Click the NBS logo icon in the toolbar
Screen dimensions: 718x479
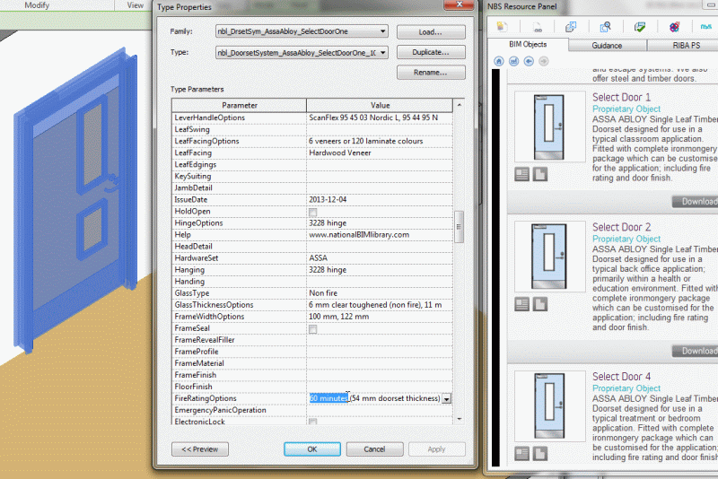click(x=705, y=27)
